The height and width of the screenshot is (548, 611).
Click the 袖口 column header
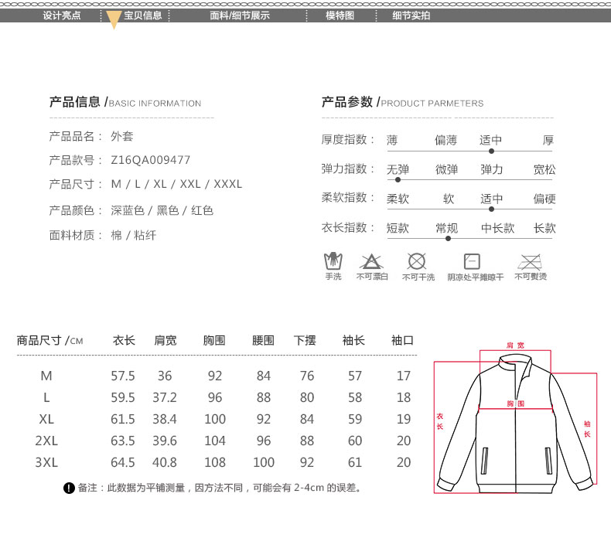tap(402, 340)
